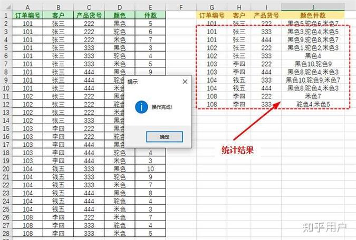This screenshot has width=356, height=240.
Task: Click cell I4 containing 444
Action: tap(266, 40)
